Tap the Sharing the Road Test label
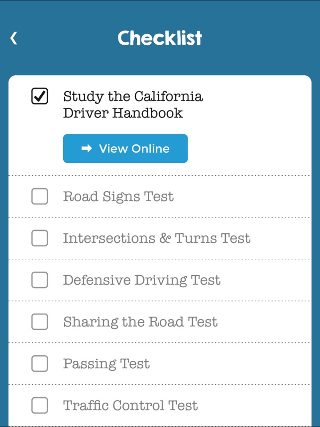 (x=140, y=322)
